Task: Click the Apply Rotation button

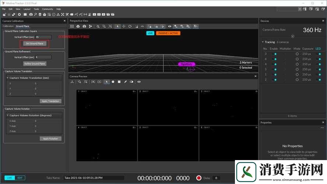Action: 50,139
